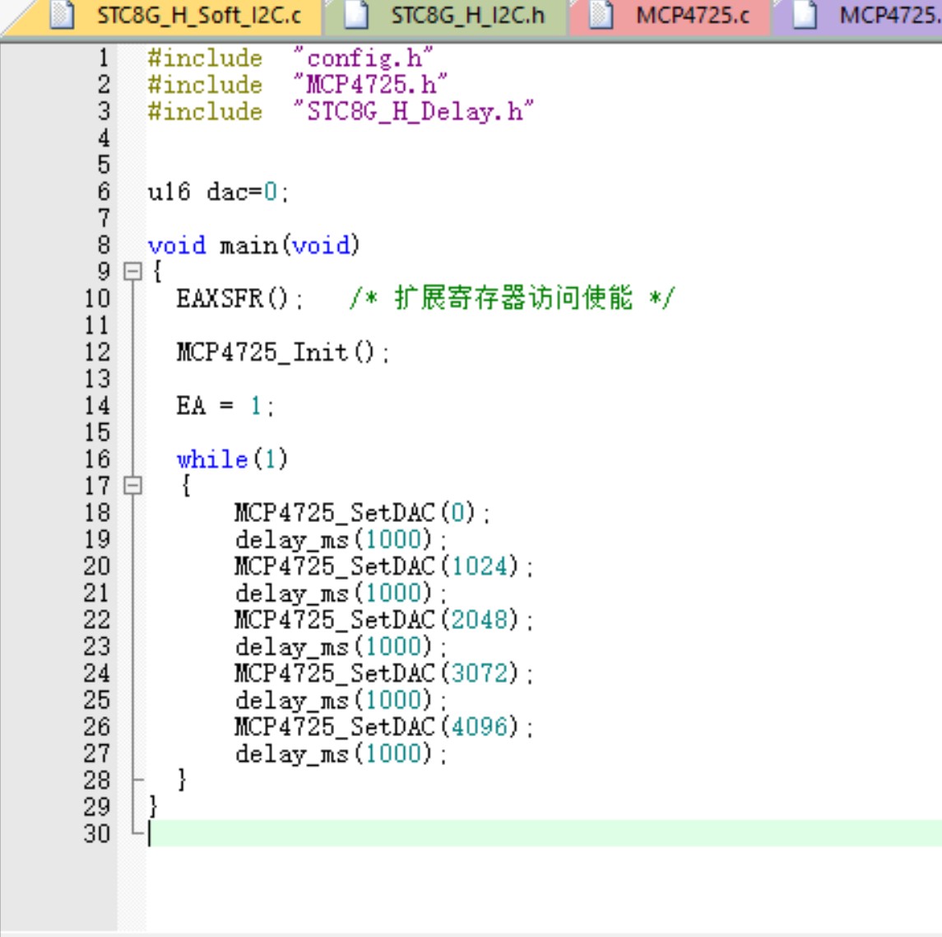This screenshot has height=937, width=942.
Task: Click the MCP4725_Init(); call
Action: (283, 352)
